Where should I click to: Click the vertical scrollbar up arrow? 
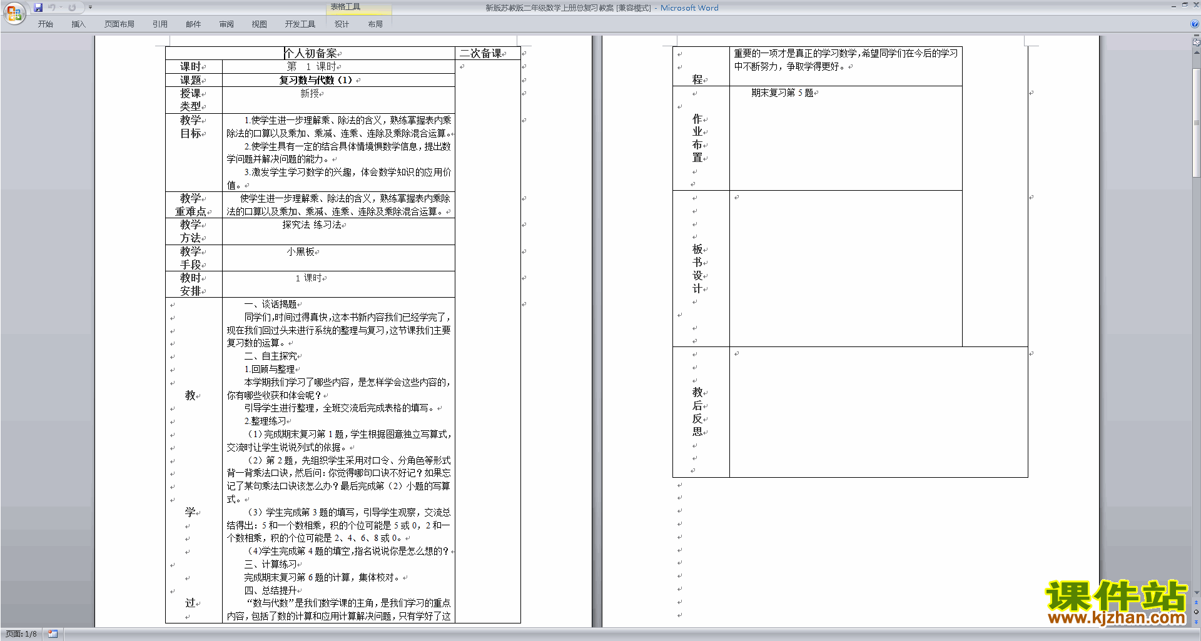pos(1196,53)
